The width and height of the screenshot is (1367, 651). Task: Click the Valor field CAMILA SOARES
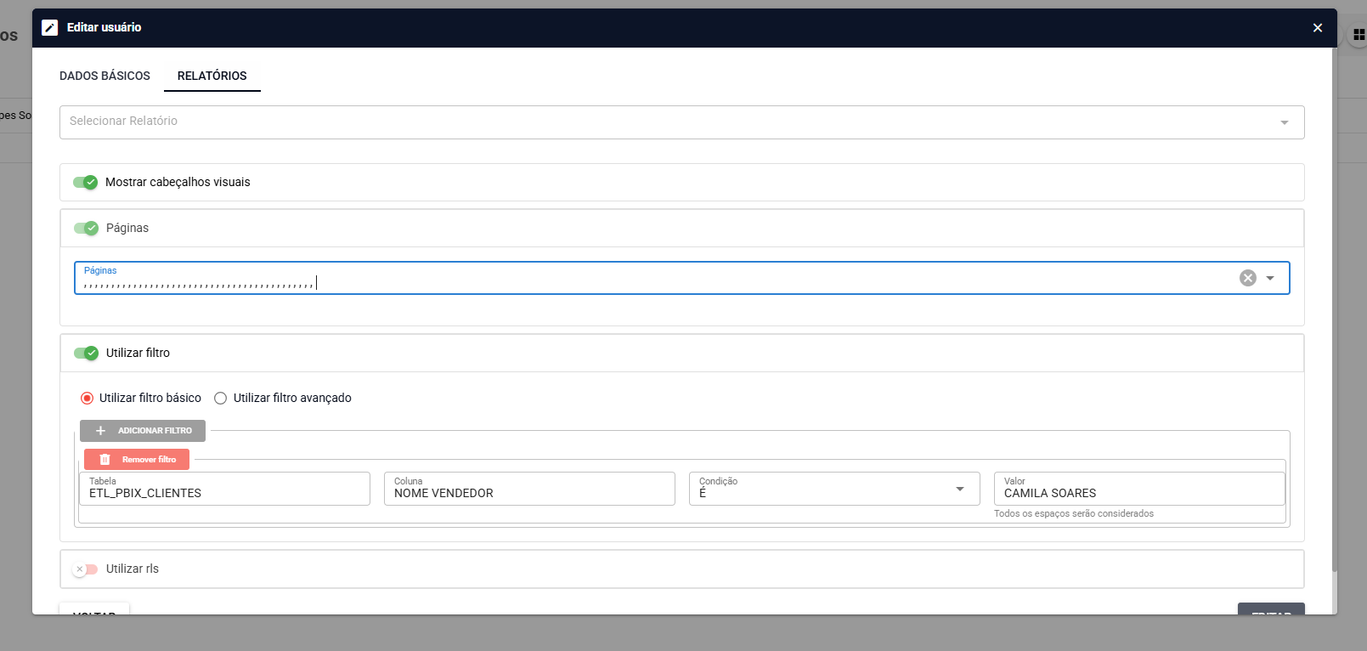pos(1139,489)
